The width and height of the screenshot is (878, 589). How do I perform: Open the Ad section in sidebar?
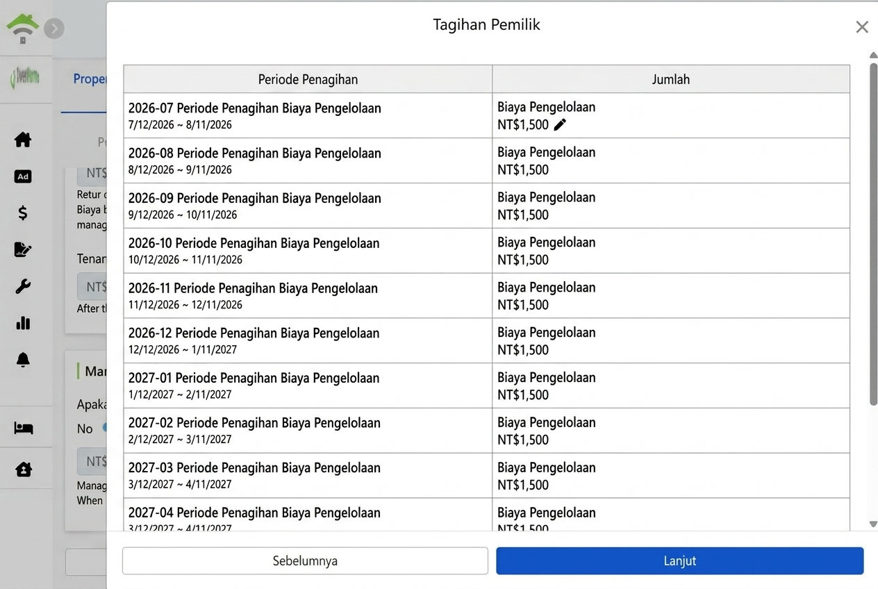pyautogui.click(x=23, y=176)
